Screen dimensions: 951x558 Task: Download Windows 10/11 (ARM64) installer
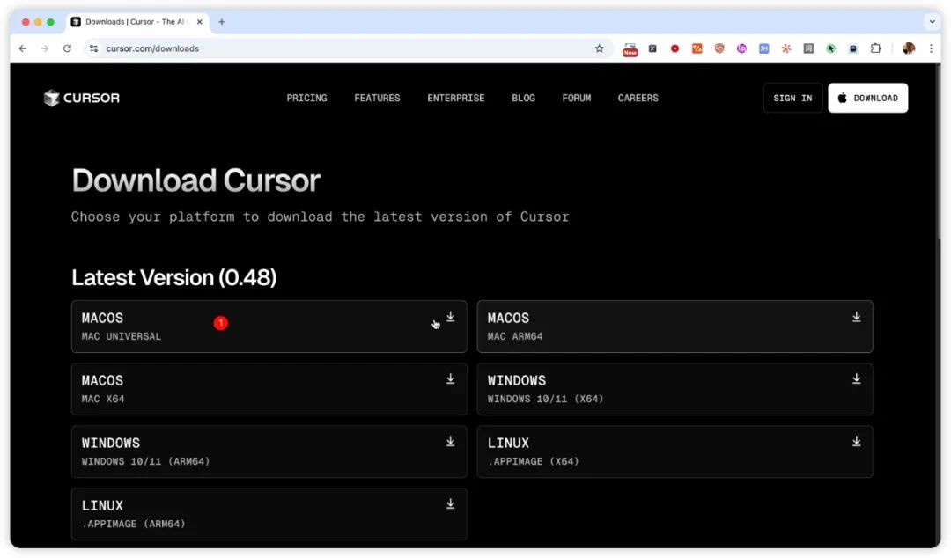(x=269, y=452)
